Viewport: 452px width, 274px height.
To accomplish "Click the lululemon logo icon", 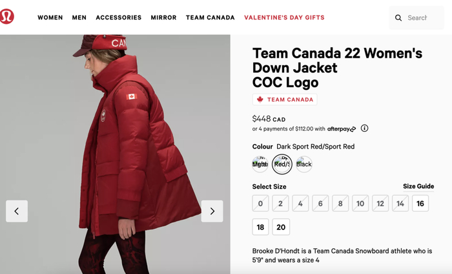I will 7,17.
